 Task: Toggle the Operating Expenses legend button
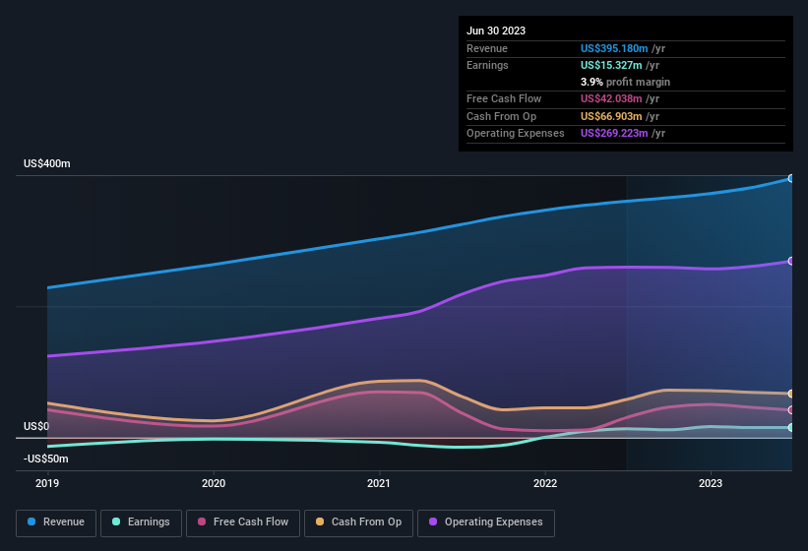(486, 522)
